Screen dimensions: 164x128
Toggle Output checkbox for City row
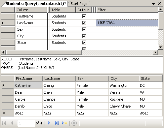pos(84,36)
